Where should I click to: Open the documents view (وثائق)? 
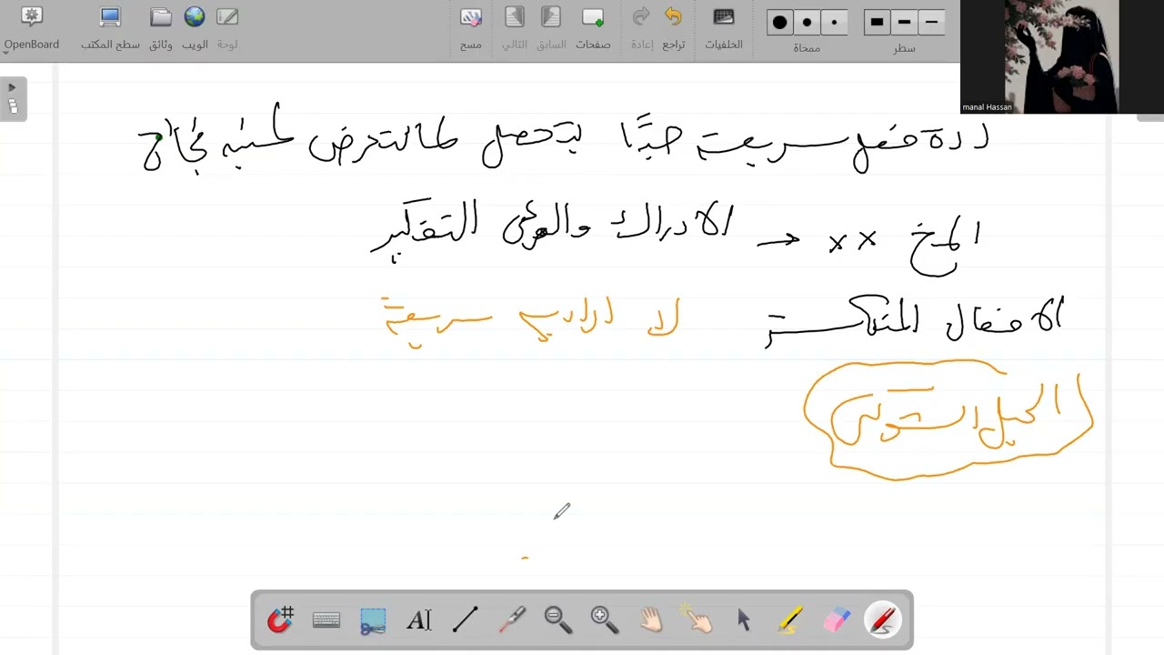[161, 28]
